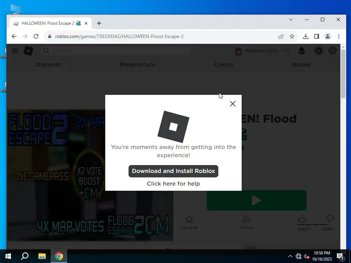Like with thumbs up
351x263 pixels.
pos(302,219)
